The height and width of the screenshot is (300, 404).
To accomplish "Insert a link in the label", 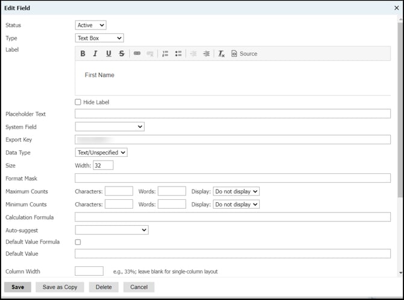I will tap(137, 54).
